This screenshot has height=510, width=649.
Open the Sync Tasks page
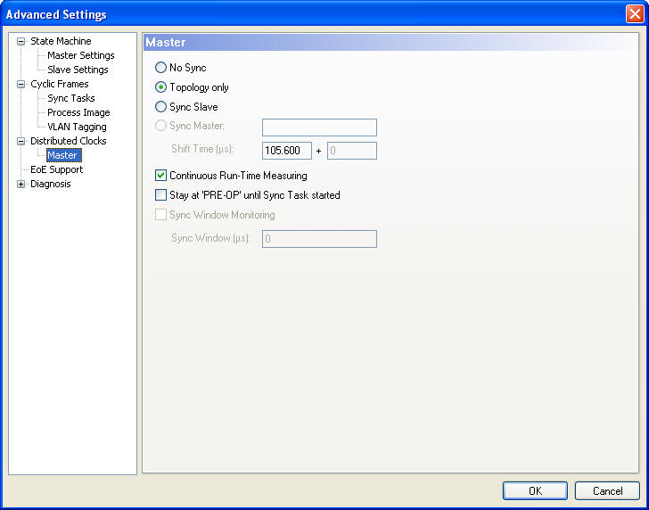70,98
